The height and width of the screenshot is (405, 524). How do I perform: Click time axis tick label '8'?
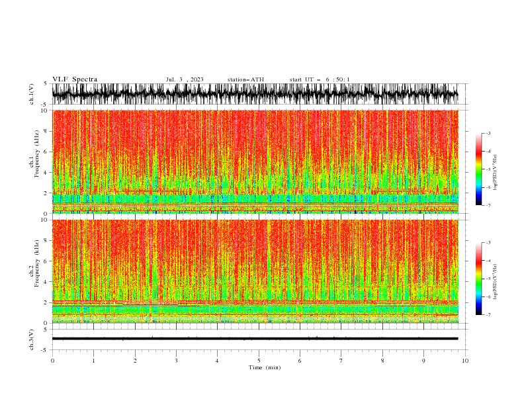tap(382, 361)
